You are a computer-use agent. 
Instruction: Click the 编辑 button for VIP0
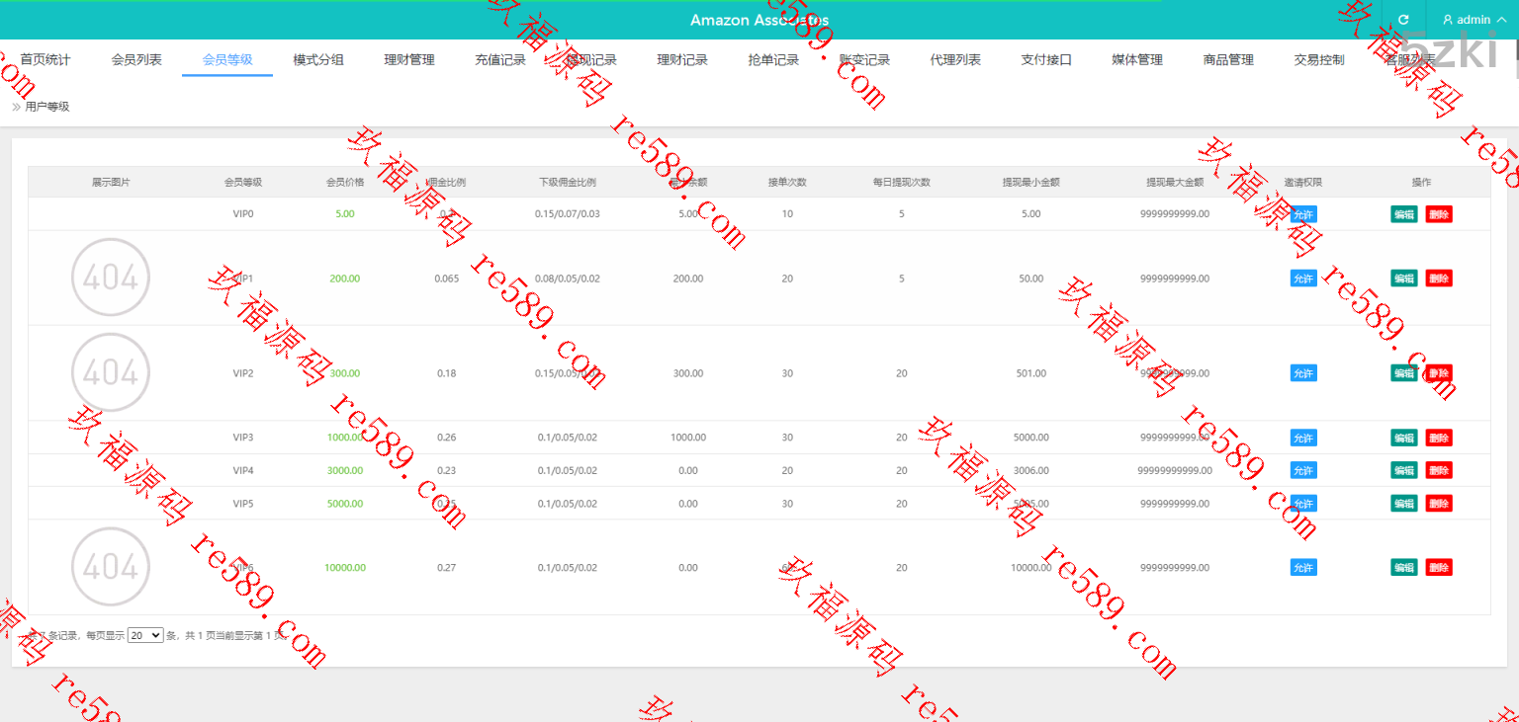(1403, 214)
